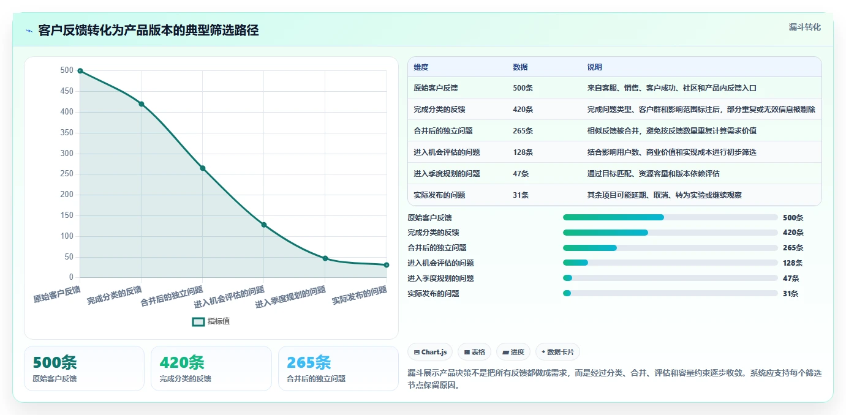Image resolution: width=846 pixels, height=415 pixels.
Task: Click the table description starting 其余项目可能延期
Action: pos(665,195)
